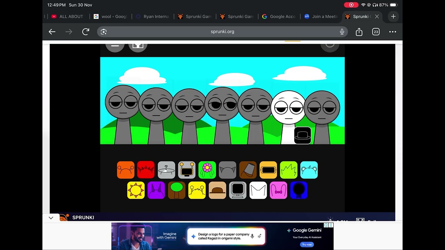Choose the silver cymbal sound icon
The height and width of the screenshot is (250, 445).
click(166, 170)
